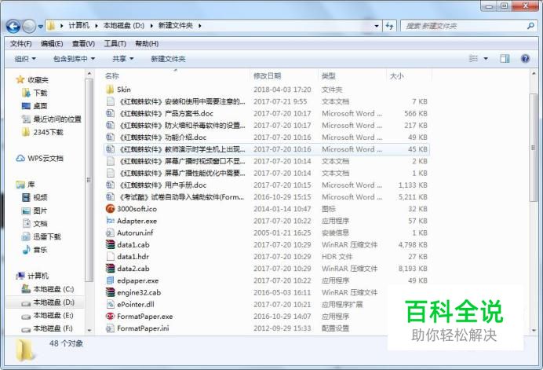Select the 产品方案书.doc file icon
Screen dimensions: 543x370
click(x=110, y=113)
